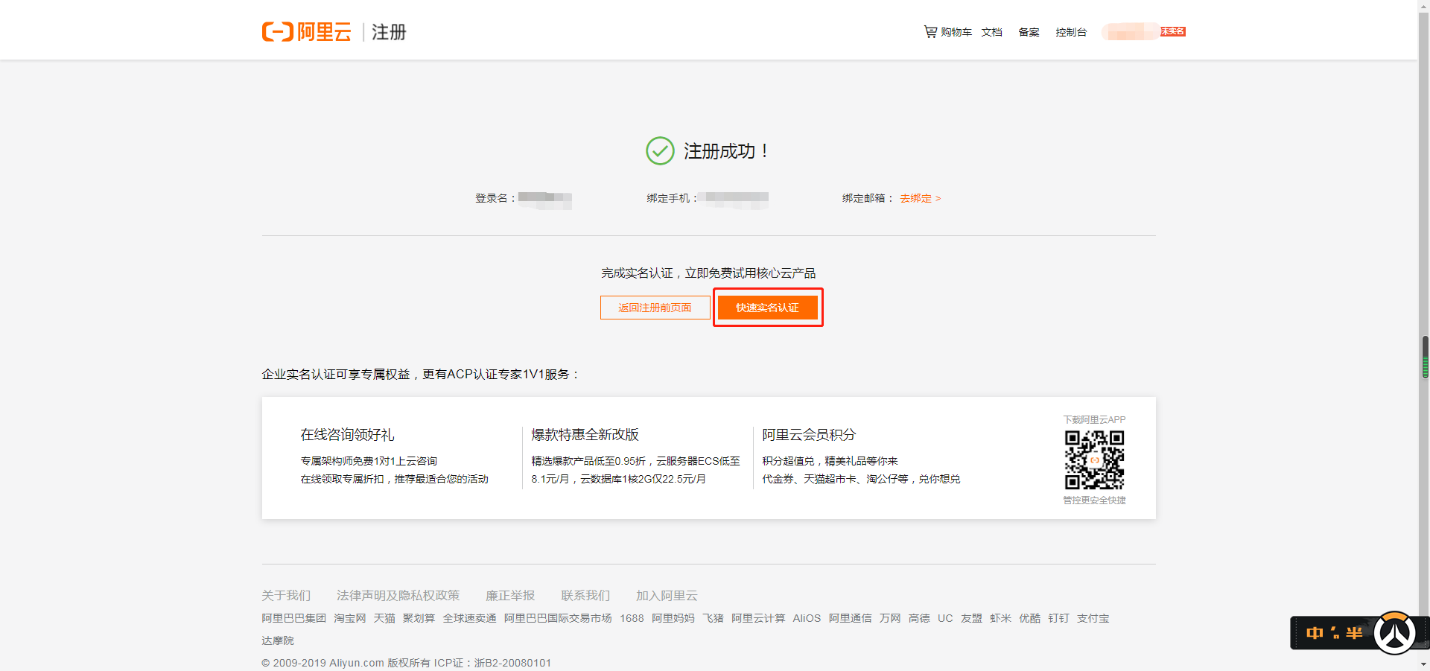The height and width of the screenshot is (671, 1430).
Task: Click the 廉正举报 footer link
Action: click(x=510, y=596)
